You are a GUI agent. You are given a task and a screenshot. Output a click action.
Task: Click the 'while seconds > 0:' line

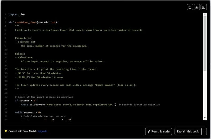pyautogui.click(x=28, y=113)
